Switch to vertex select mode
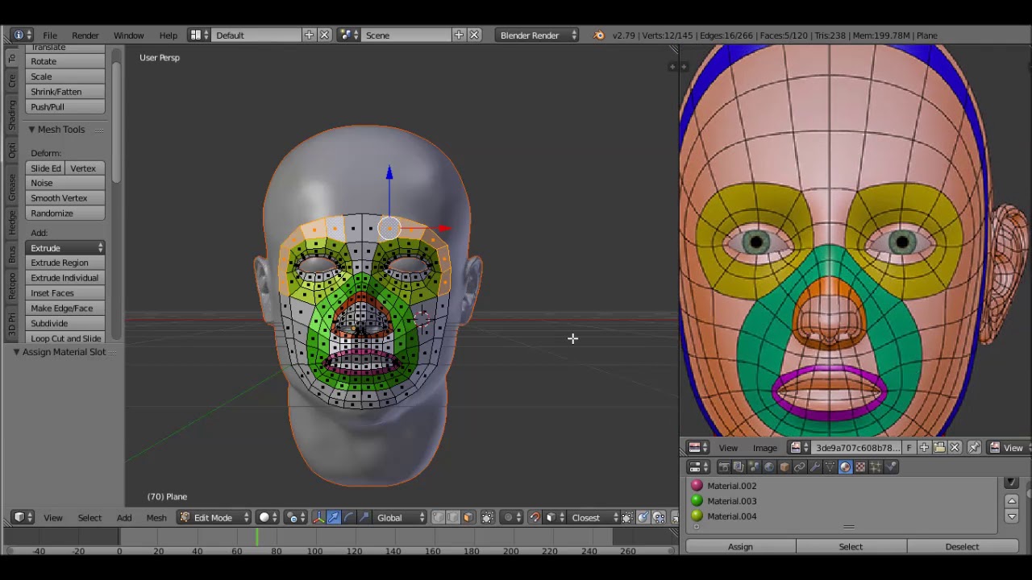Viewport: 1032px width, 580px height. click(x=439, y=518)
